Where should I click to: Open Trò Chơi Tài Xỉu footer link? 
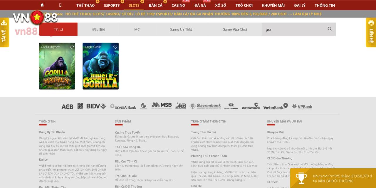tap(126, 176)
